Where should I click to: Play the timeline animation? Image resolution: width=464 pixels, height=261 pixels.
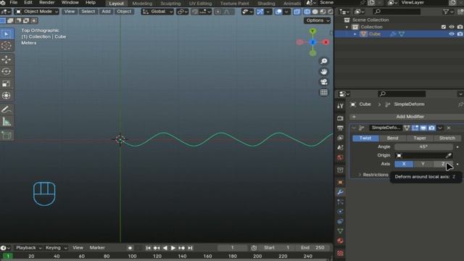[173, 248]
